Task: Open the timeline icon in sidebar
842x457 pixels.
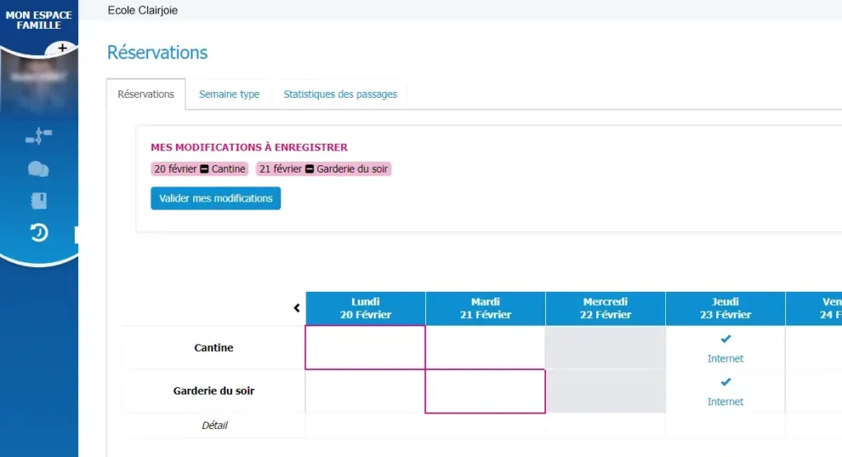Action: tap(39, 136)
